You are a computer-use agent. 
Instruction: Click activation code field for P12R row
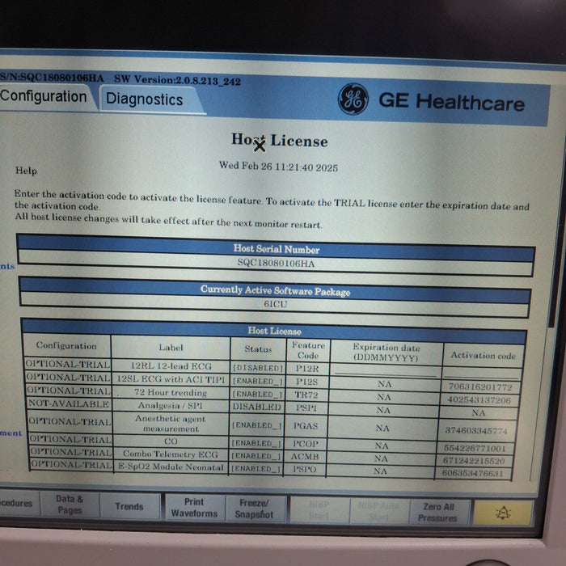coord(481,374)
